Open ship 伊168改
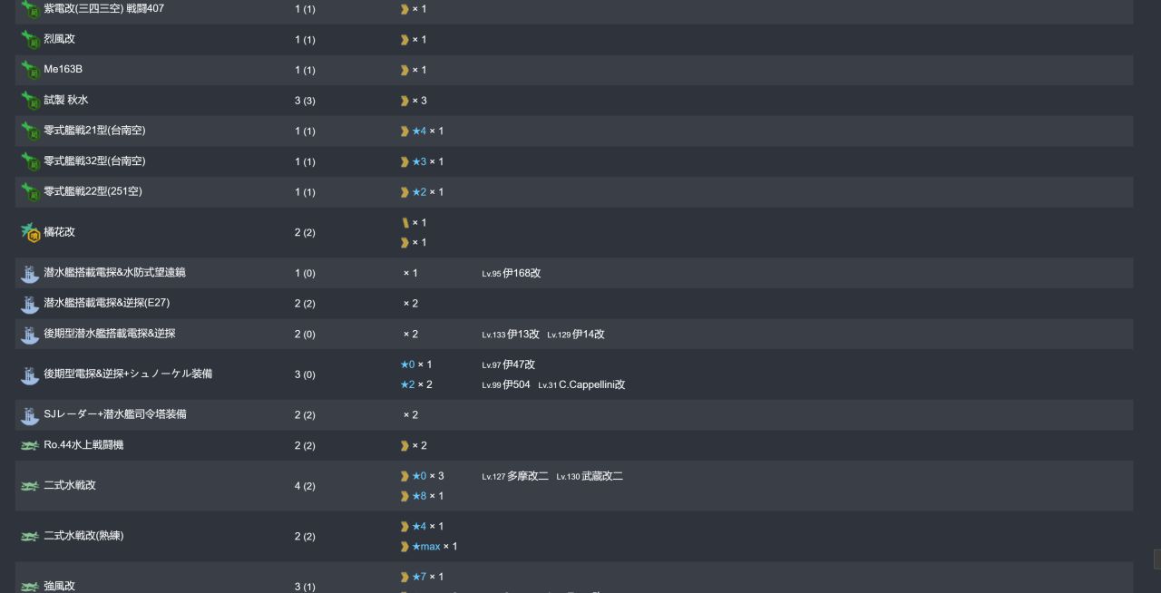The image size is (1161, 593). click(522, 273)
